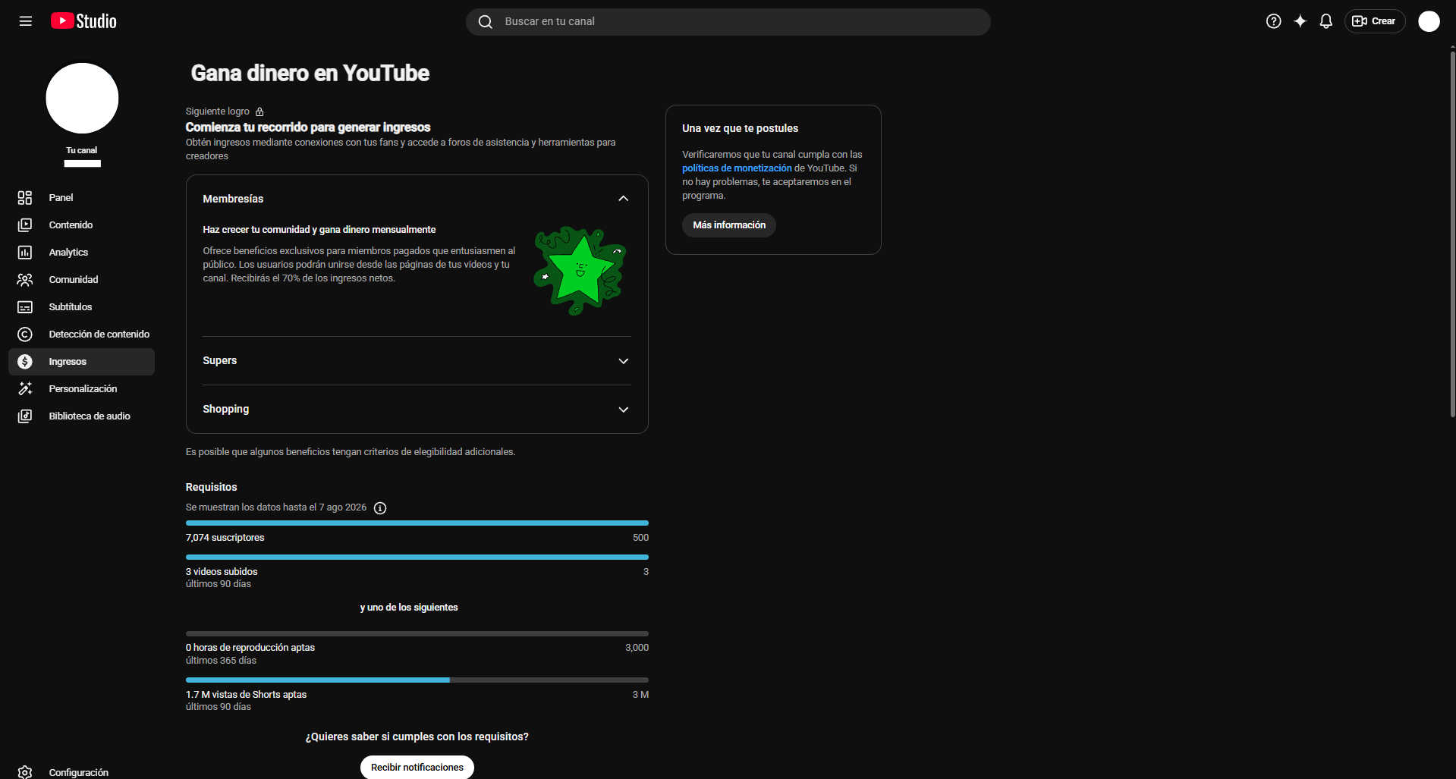Open Analytics in the sidebar

(81, 253)
